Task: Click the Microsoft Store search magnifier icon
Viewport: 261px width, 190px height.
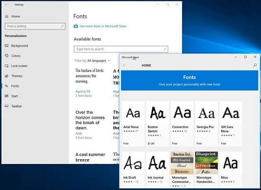Action: (255, 65)
